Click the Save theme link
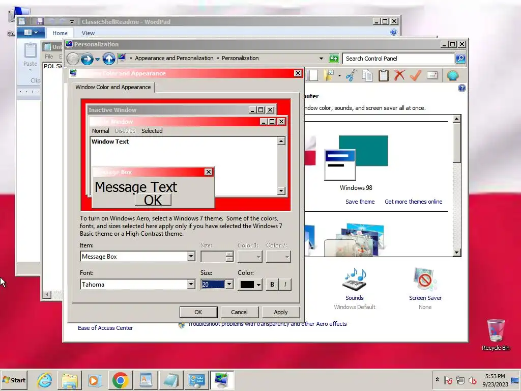521x391 pixels. click(360, 202)
